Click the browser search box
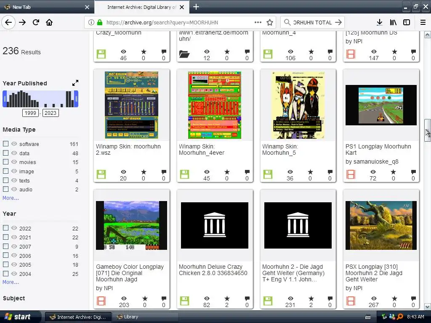Viewport: 431px width, 323px height. pyautogui.click(x=313, y=23)
